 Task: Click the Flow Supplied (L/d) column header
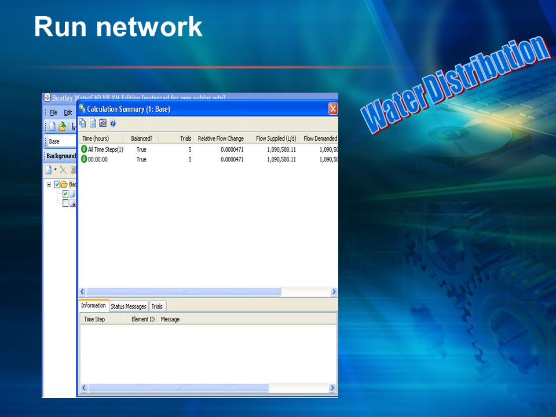(x=272, y=138)
